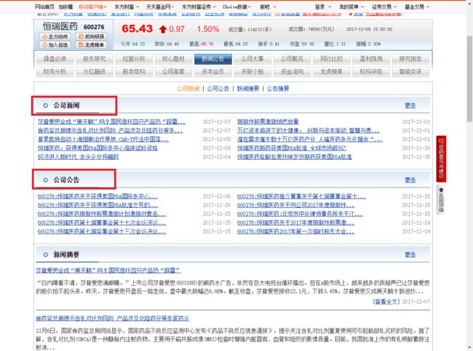This screenshot has width=473, height=351.
Task: Open news 莎普爱思会成"黑天鹅"吗 in 公司新闻 list
Action: click(x=111, y=121)
